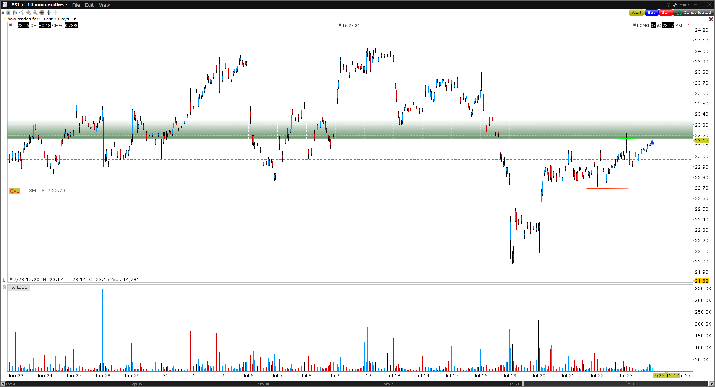The width and height of the screenshot is (715, 387).
Task: Click the chart application icon in the title bar
Action: tap(5, 4)
